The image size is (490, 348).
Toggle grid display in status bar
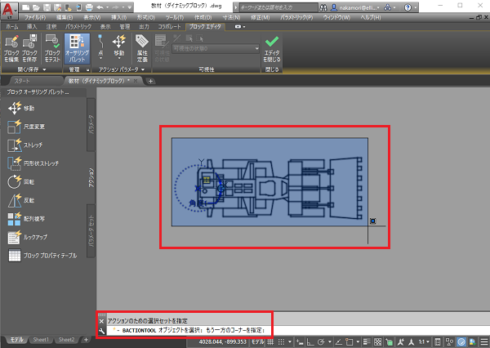pos(270,341)
